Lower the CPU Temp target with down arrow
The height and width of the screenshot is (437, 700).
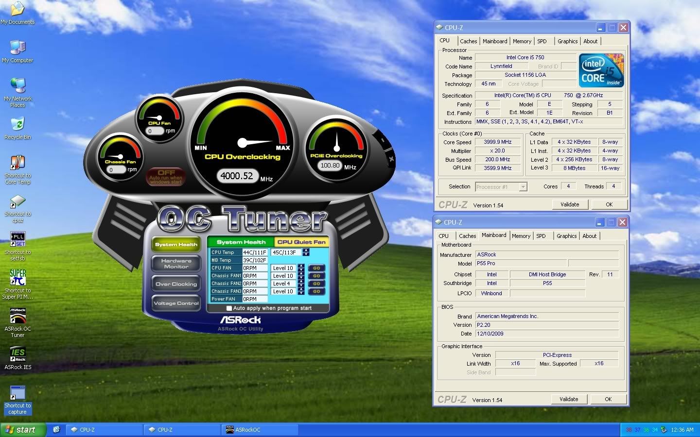306,254
